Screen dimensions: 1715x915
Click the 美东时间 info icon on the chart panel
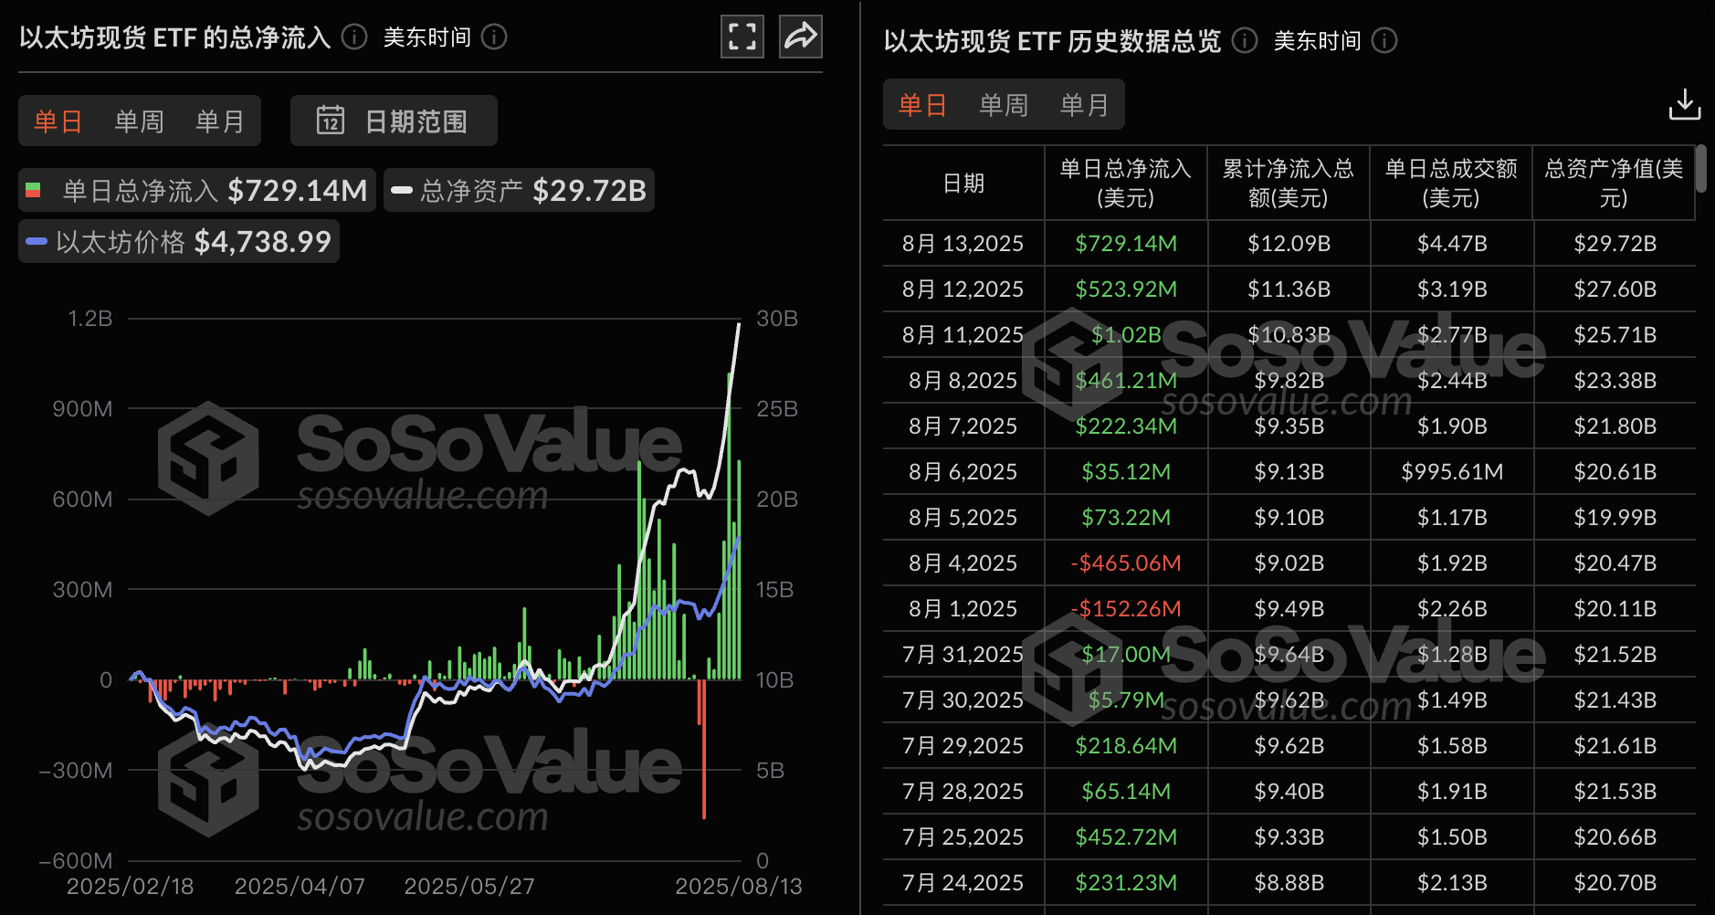[494, 37]
